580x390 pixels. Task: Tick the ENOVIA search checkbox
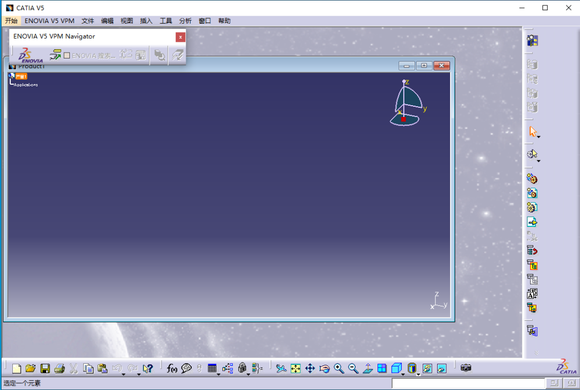[67, 55]
